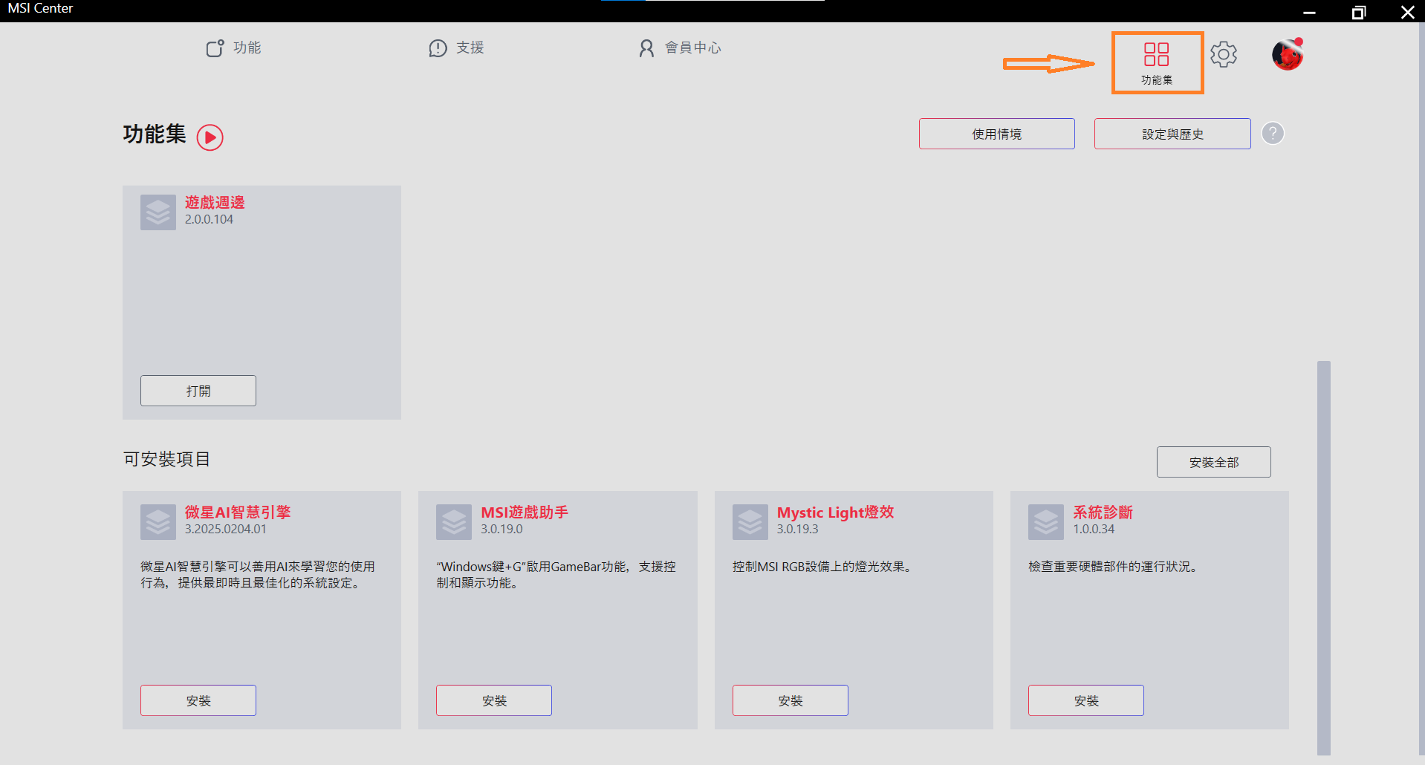Open the settings gear icon
1425x765 pixels.
1224,54
